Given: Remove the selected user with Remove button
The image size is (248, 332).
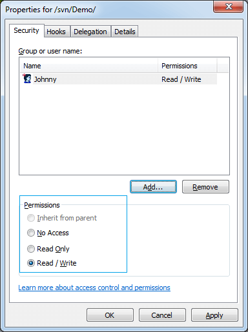Looking at the screenshot, I should tap(205, 187).
